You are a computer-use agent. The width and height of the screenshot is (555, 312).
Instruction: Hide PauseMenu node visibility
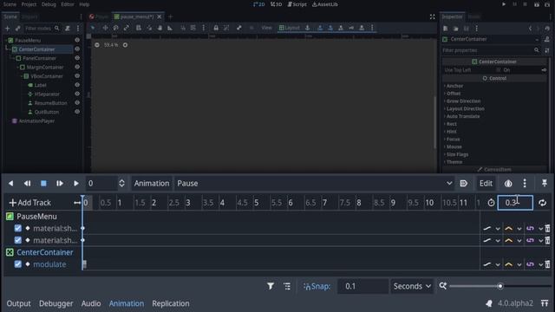coord(77,40)
